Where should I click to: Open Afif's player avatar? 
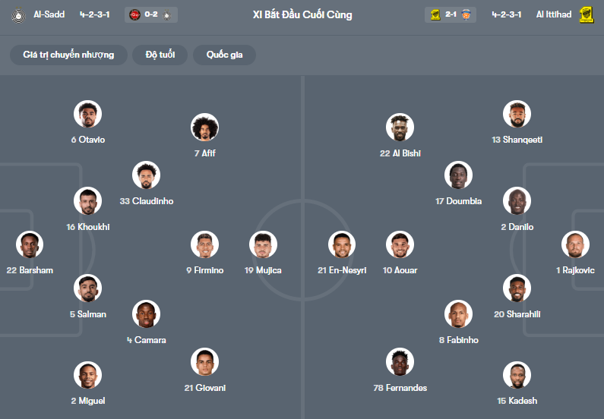[205, 128]
